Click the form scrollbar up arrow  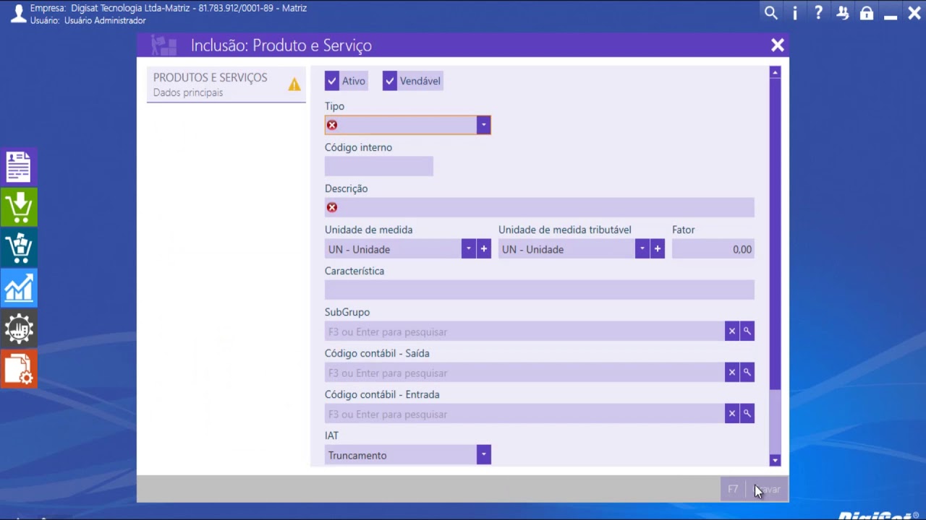click(x=776, y=72)
